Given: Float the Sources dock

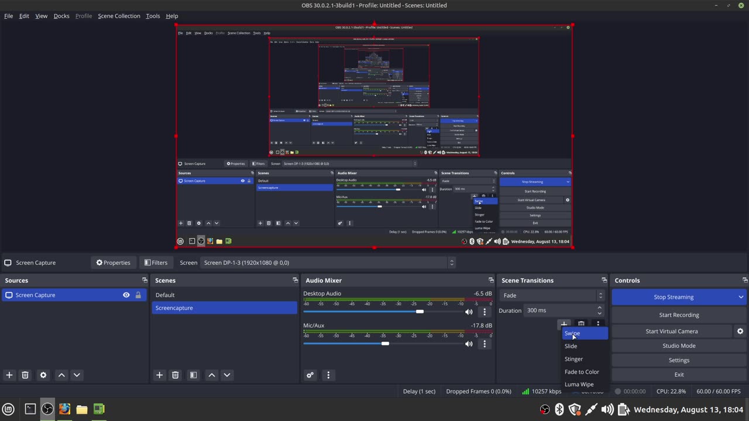Looking at the screenshot, I should click(145, 281).
